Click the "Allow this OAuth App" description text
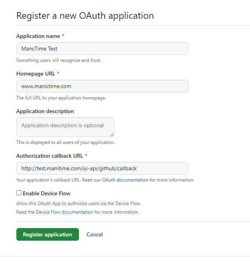Screen dimensions: 250x261 (78, 203)
